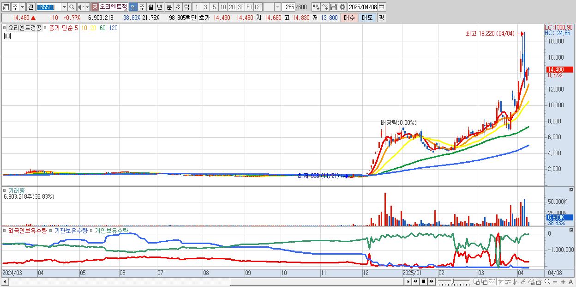This screenshot has width=576, height=287.
Task: Click the zoom magnifier icon bottom-right
Action: pyautogui.click(x=547, y=281)
